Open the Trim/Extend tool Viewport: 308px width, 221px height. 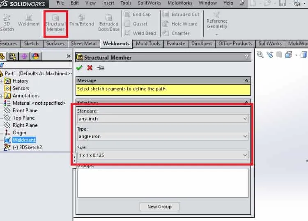click(82, 21)
